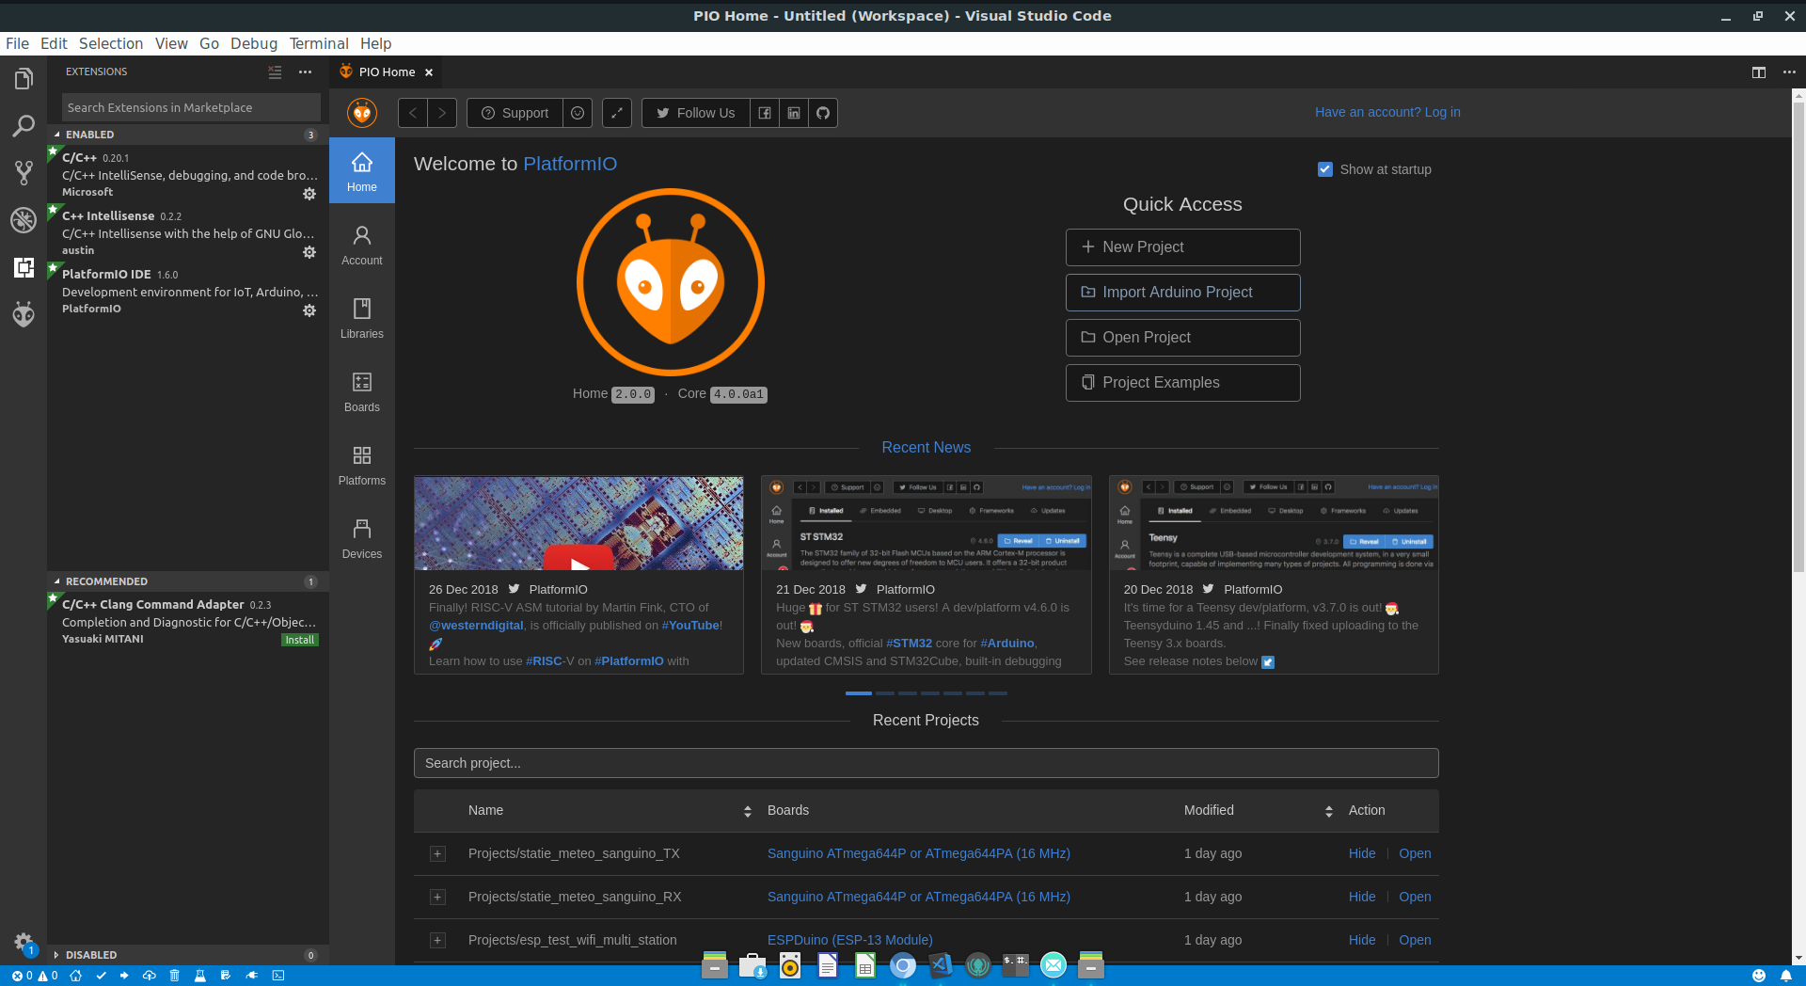This screenshot has width=1806, height=986.
Task: Click the PlatformIO logo in PIO Home toolbar
Action: (x=362, y=113)
